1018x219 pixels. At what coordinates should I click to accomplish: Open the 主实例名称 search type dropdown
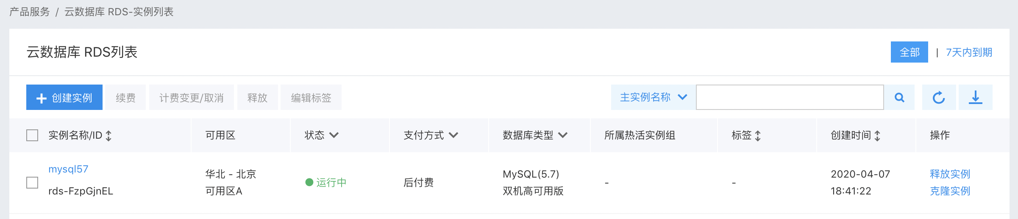[x=653, y=97]
